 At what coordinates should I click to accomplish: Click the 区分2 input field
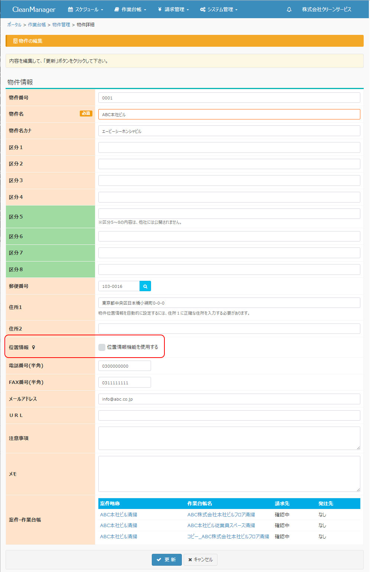tap(229, 164)
